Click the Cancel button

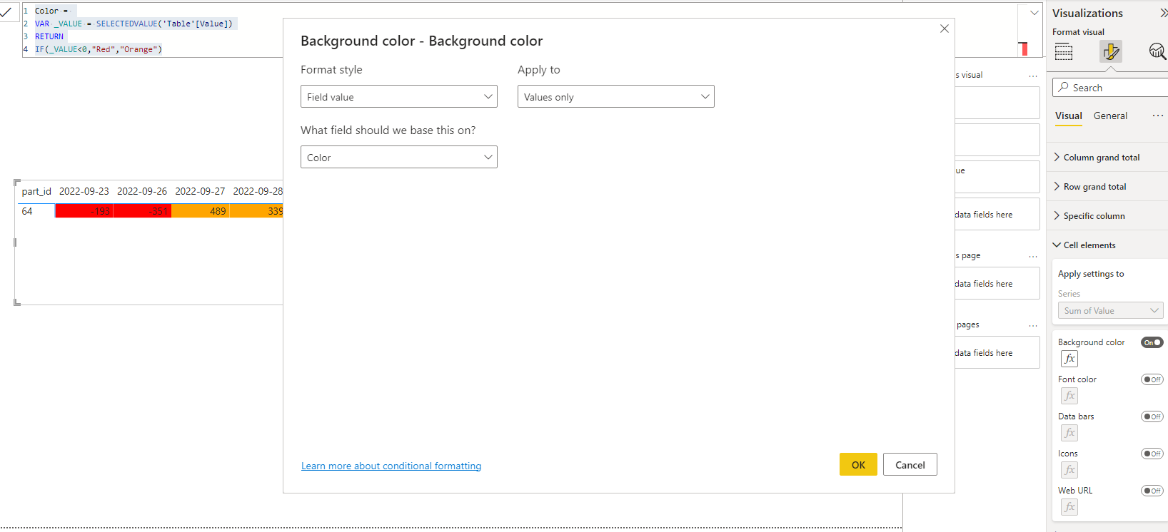pos(910,464)
